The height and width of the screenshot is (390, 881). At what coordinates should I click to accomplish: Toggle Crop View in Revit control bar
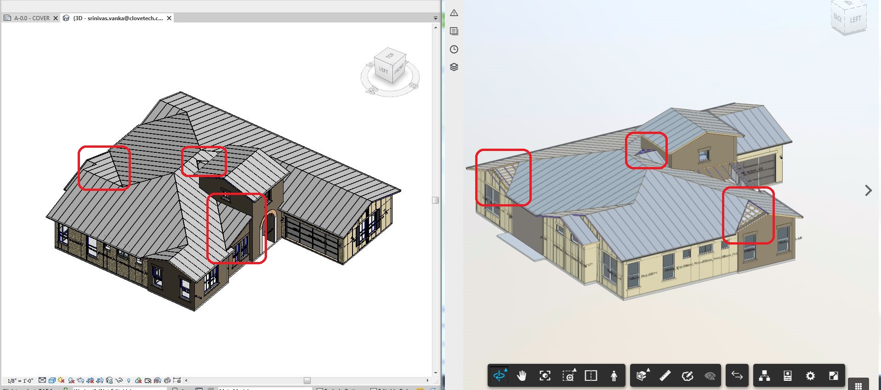coord(90,380)
